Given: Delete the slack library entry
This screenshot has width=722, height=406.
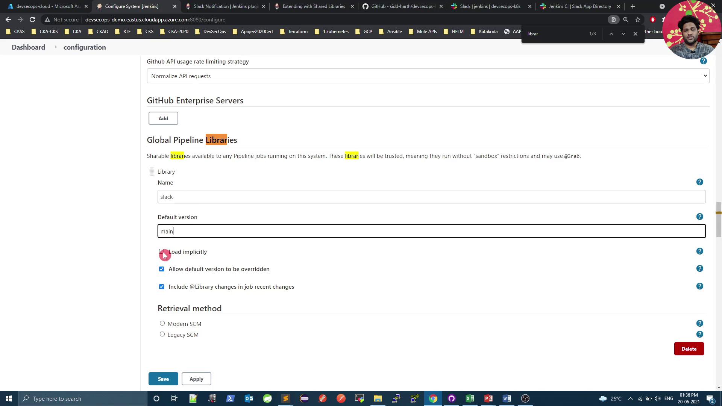Looking at the screenshot, I should coord(689,349).
